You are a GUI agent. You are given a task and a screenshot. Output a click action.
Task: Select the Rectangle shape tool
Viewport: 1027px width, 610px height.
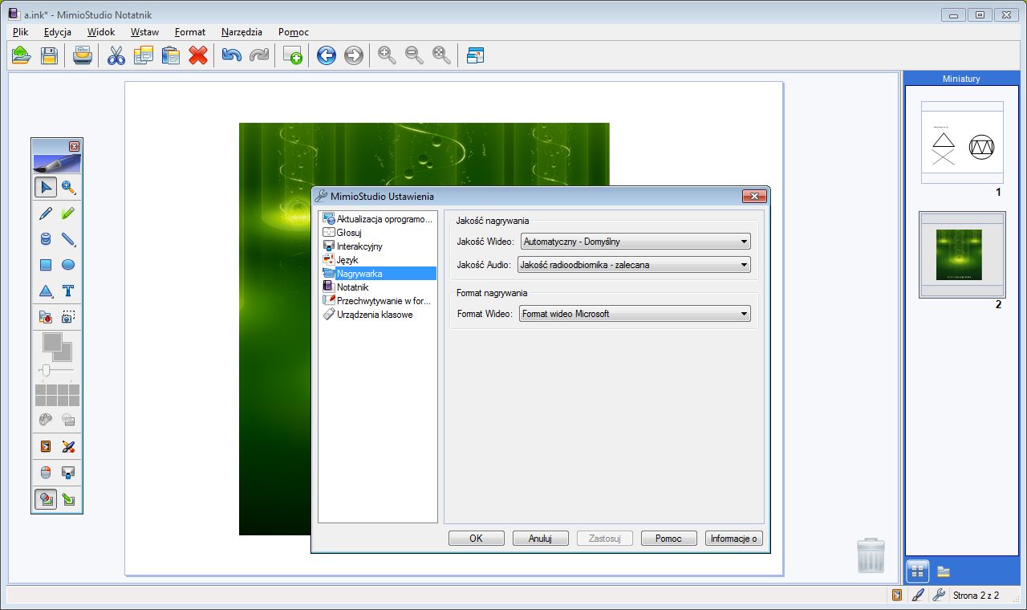coord(46,265)
